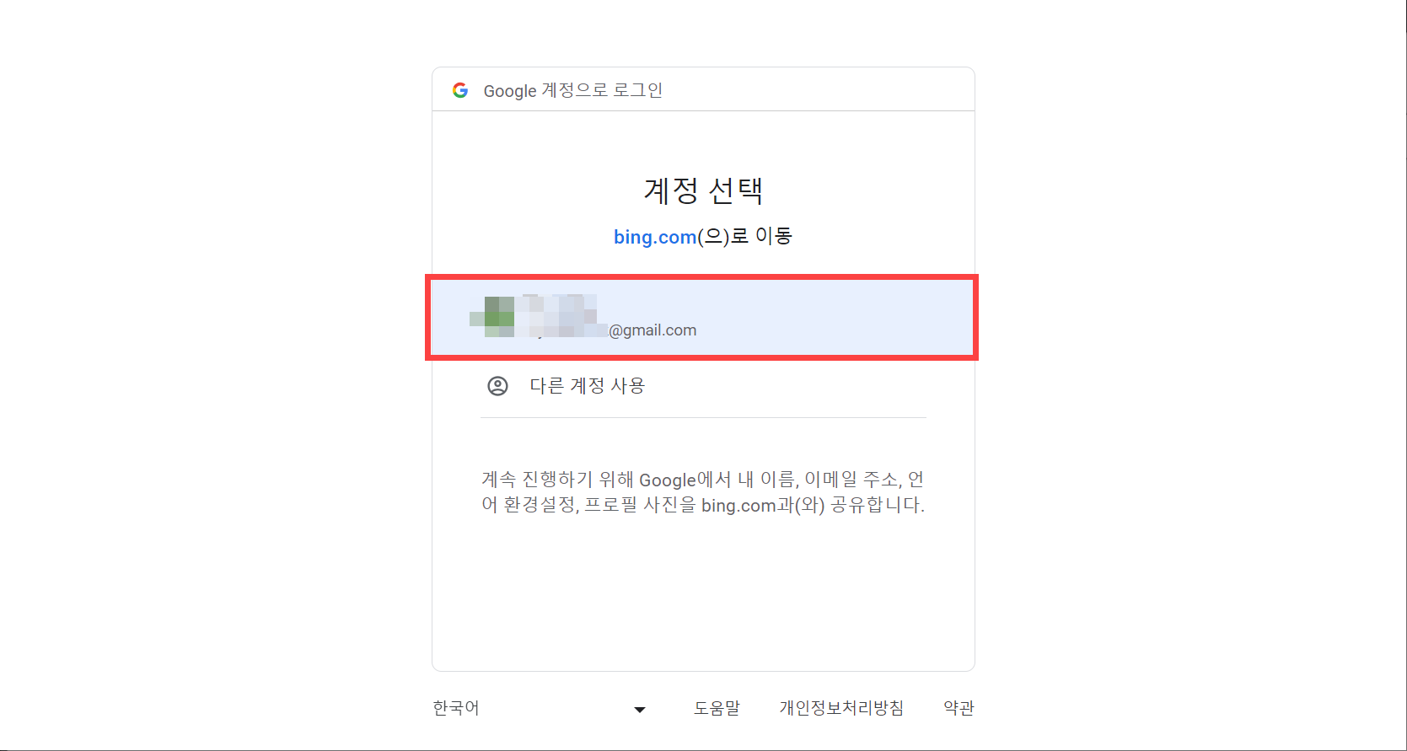This screenshot has height=751, width=1407.
Task: Click the Google logo in the sign-in header
Action: pos(460,90)
